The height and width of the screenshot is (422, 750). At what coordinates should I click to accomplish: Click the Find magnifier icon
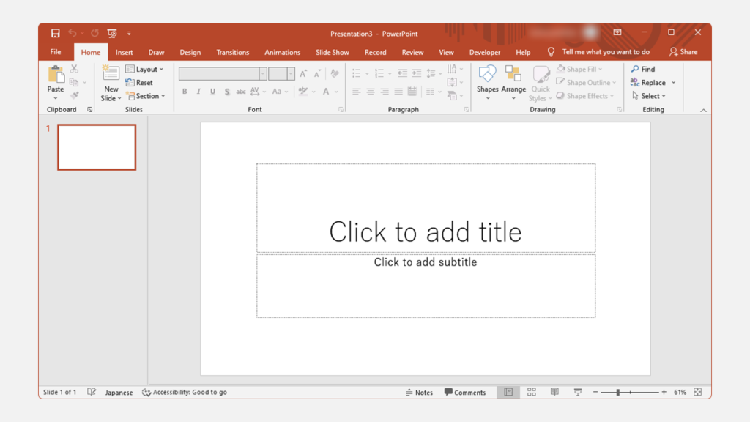point(636,69)
